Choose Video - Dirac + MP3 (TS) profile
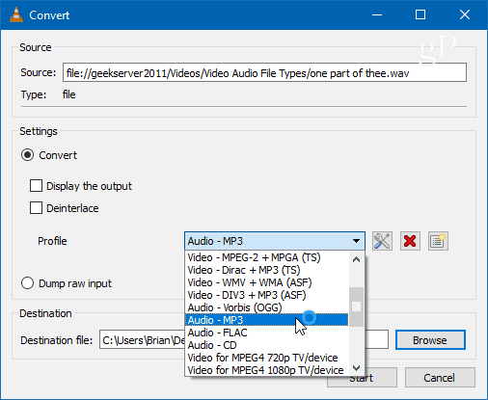Viewport: 488px width, 400px height. (266, 270)
